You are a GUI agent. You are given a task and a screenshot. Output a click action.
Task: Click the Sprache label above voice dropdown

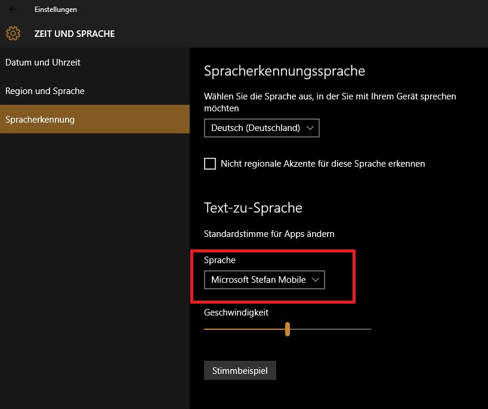pos(220,260)
